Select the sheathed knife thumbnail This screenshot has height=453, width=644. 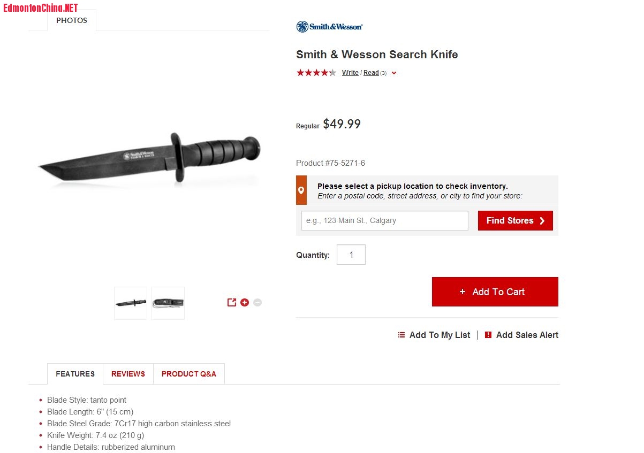(168, 303)
